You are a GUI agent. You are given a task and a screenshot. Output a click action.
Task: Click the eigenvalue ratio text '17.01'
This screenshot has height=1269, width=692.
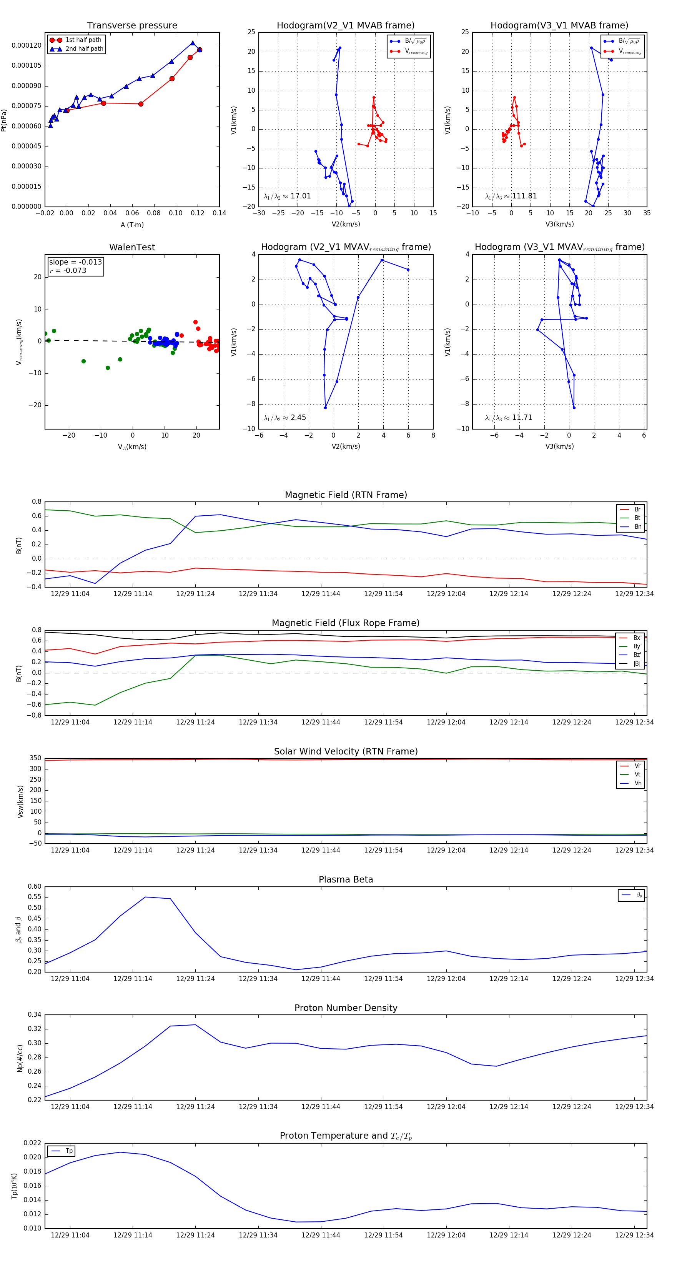(300, 196)
